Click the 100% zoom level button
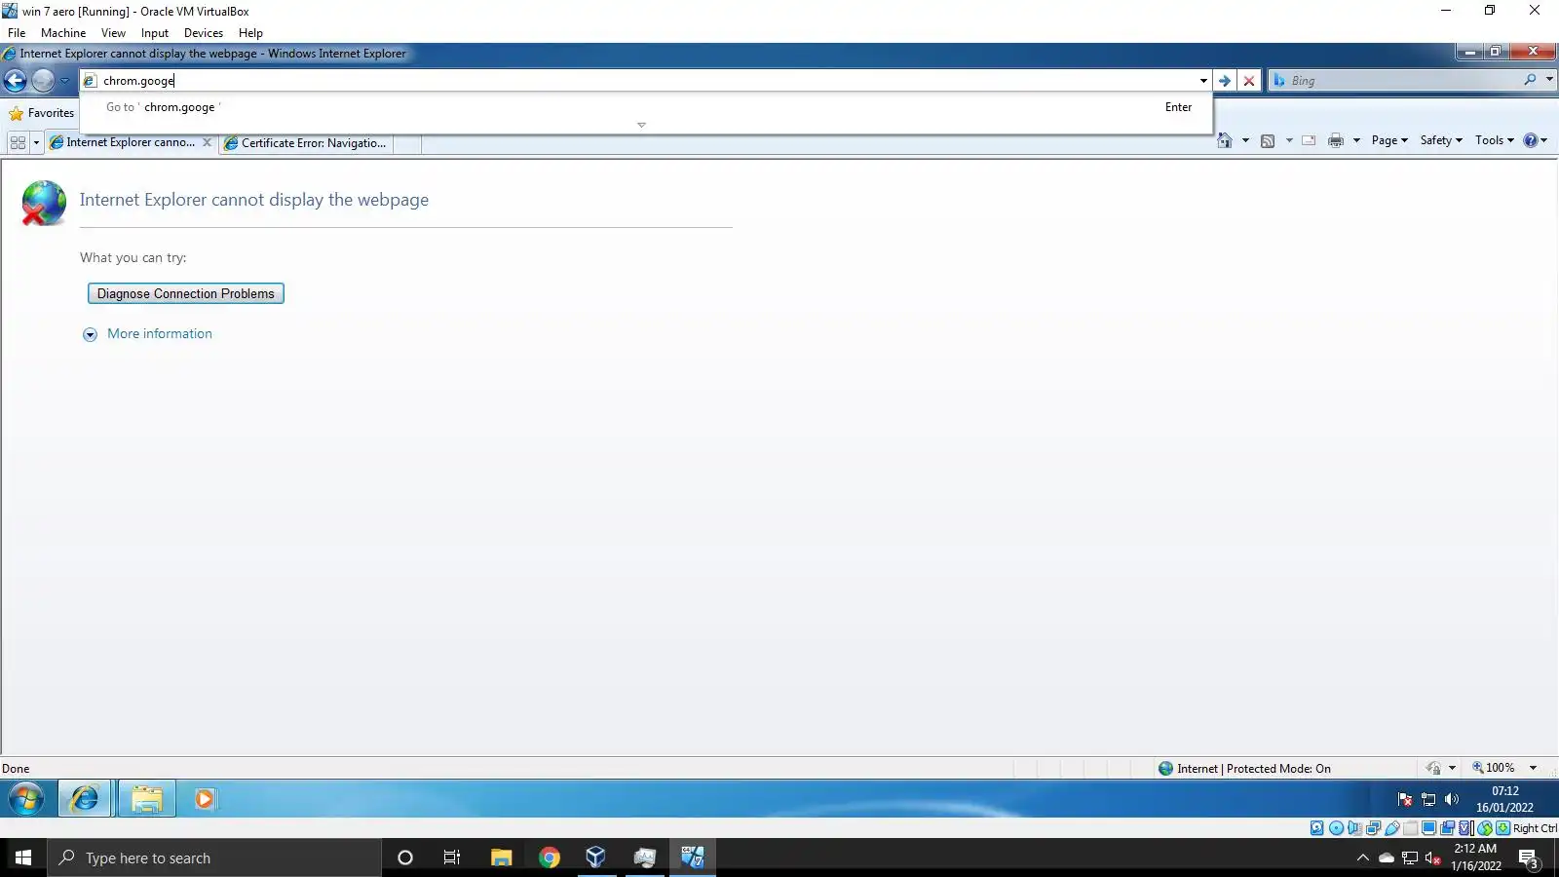This screenshot has width=1559, height=877. 1494,768
